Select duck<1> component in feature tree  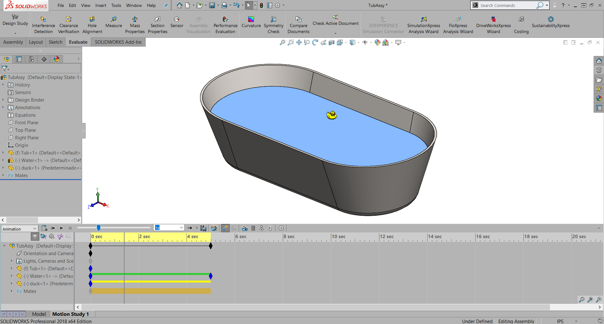tap(48, 168)
